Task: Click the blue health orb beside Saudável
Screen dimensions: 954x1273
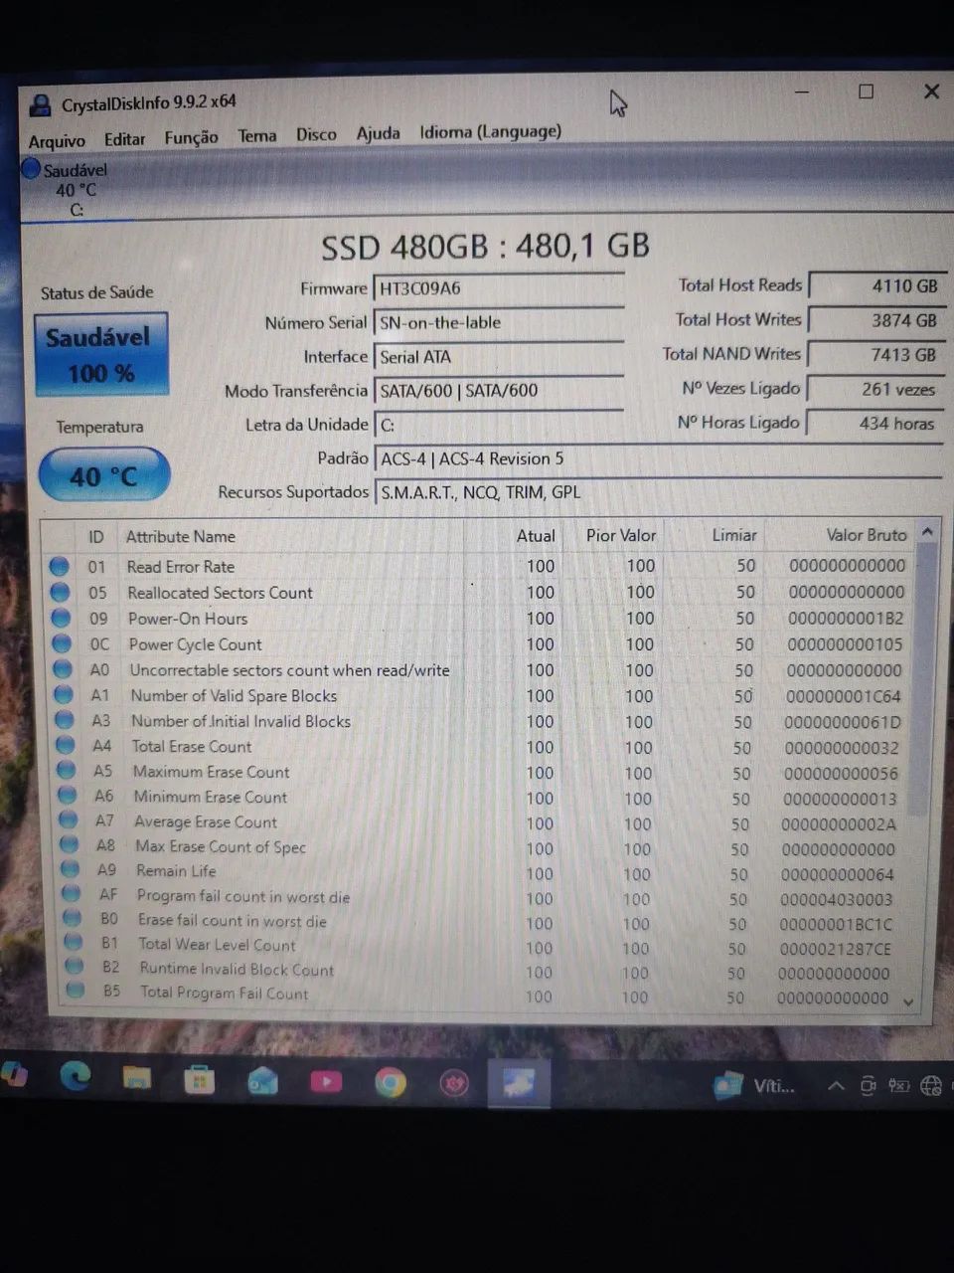Action: (31, 169)
